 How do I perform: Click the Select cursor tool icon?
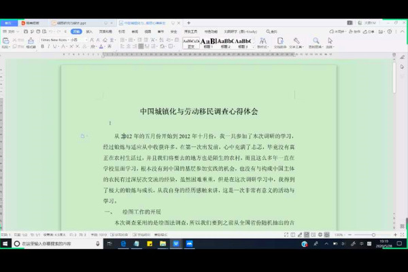pyautogui.click(x=329, y=41)
